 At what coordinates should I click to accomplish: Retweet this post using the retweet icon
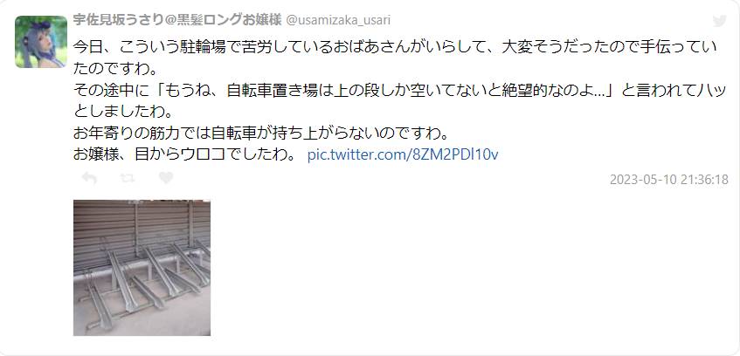click(x=128, y=178)
